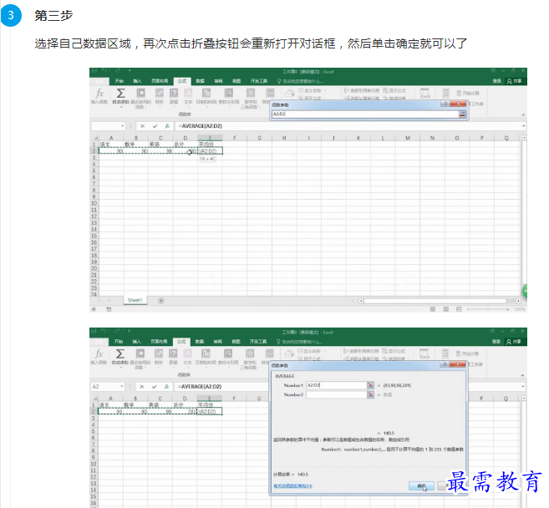Click Number1 field in AVERAGE dialog

336,385
